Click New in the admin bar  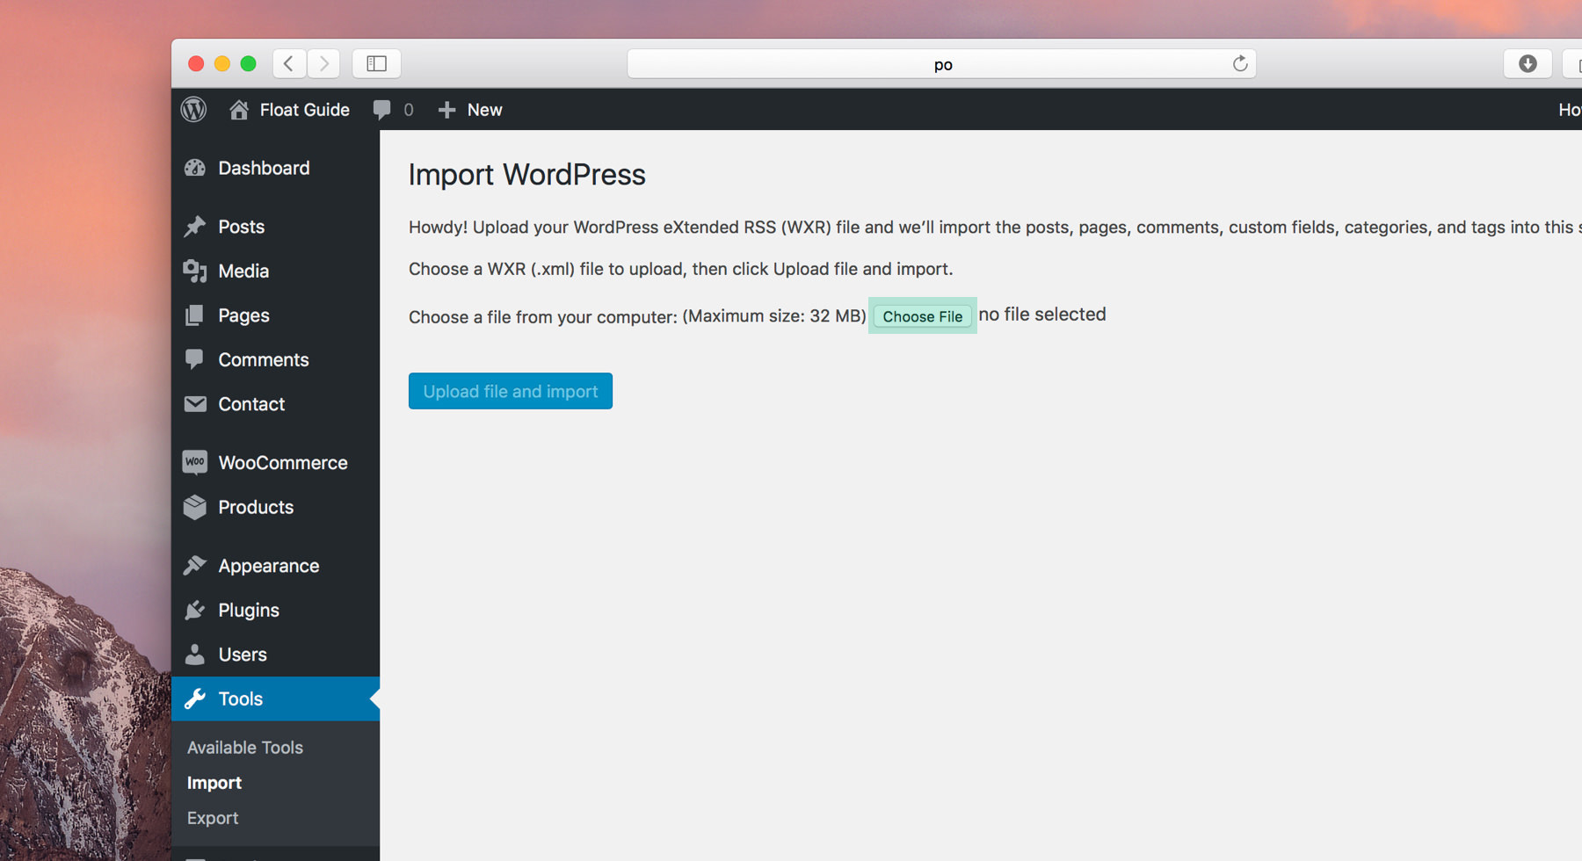tap(484, 110)
